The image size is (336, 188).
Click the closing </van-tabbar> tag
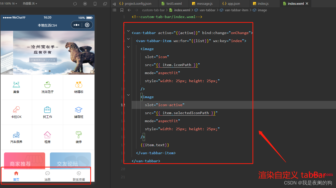(x=146, y=161)
